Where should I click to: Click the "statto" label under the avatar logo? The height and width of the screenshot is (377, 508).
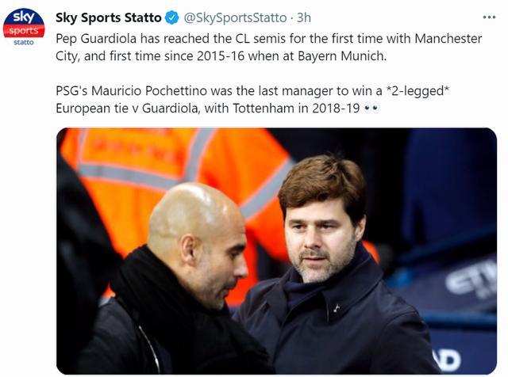point(24,42)
